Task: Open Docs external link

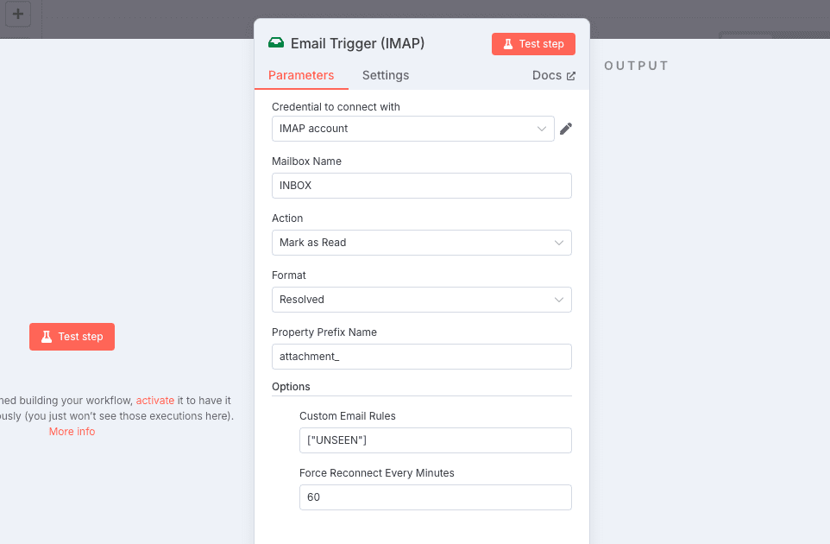Action: [553, 75]
